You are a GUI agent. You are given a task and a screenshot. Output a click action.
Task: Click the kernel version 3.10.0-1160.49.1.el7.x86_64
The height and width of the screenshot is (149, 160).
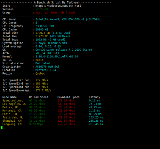57,57
